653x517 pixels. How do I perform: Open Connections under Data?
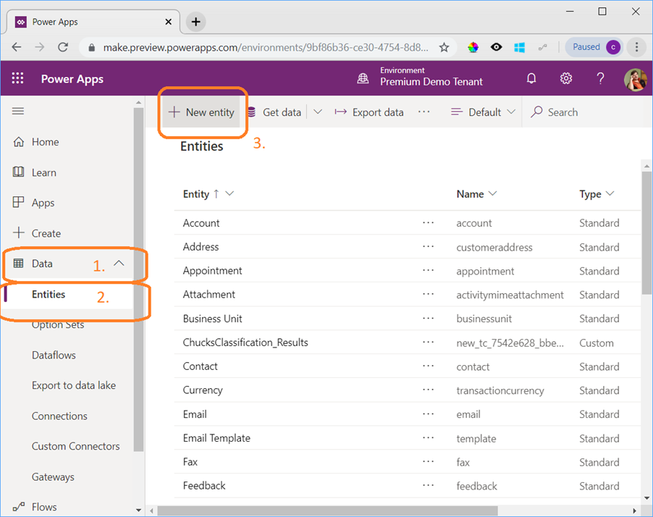[x=59, y=416]
